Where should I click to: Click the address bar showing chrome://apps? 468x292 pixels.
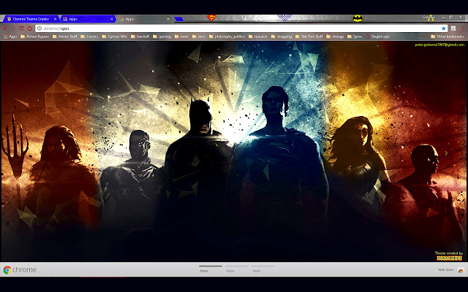[241, 28]
